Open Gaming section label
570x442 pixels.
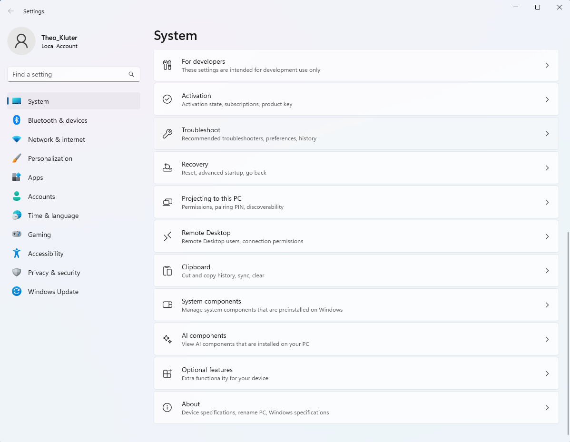pos(39,235)
